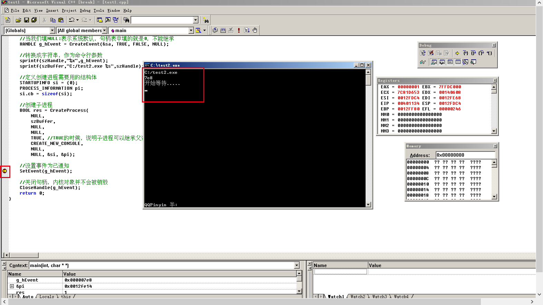Click the Open file folder icon

(18, 20)
